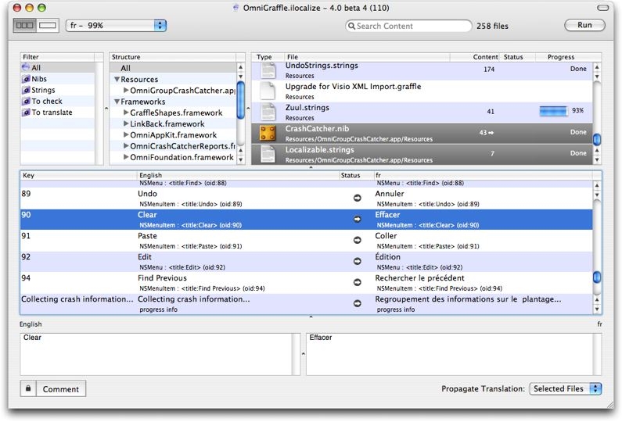The image size is (622, 422).
Task: Click the Run button
Action: pyautogui.click(x=584, y=25)
